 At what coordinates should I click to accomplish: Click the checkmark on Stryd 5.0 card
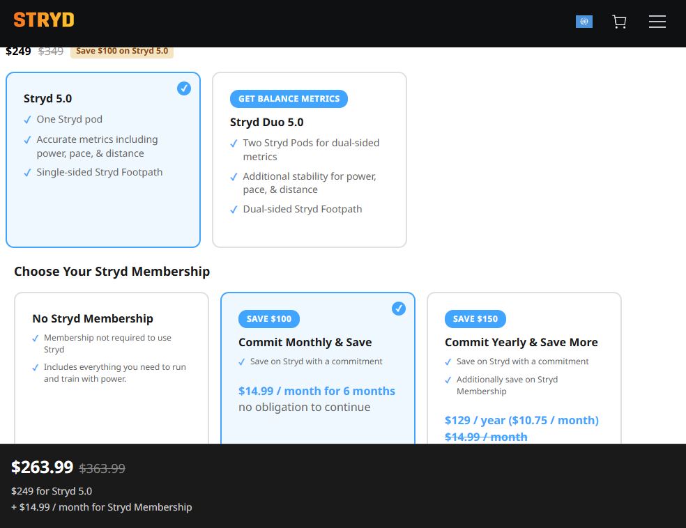[x=184, y=88]
